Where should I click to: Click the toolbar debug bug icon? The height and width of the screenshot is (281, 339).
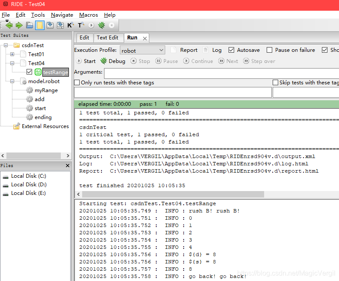coord(101,25)
